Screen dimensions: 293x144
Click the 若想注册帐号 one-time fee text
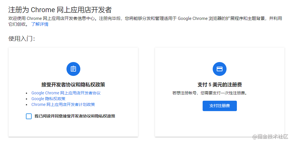tap(210, 93)
